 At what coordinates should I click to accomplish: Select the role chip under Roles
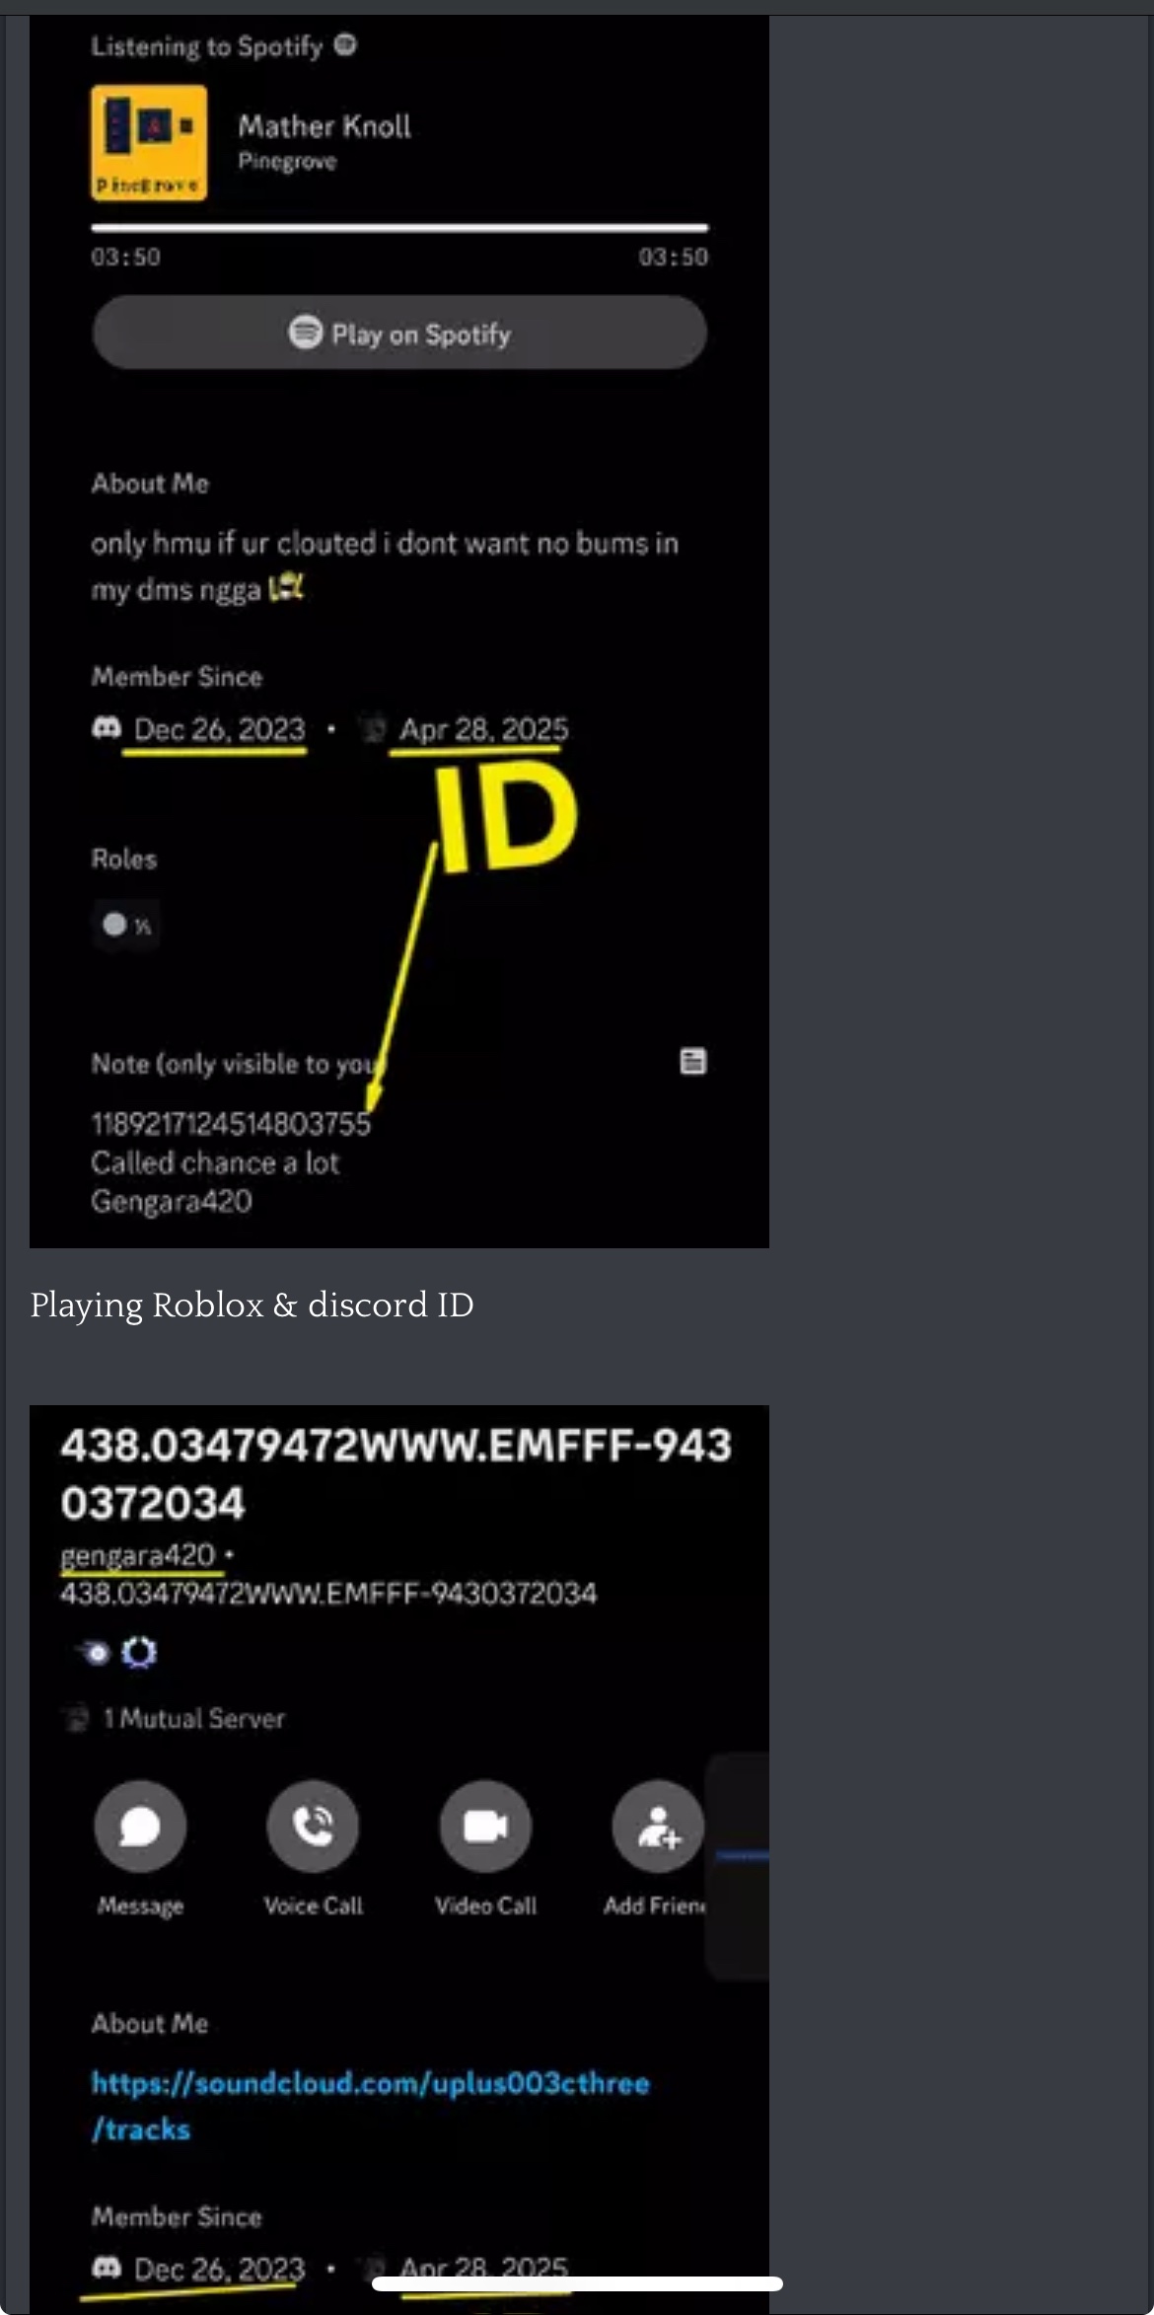126,925
